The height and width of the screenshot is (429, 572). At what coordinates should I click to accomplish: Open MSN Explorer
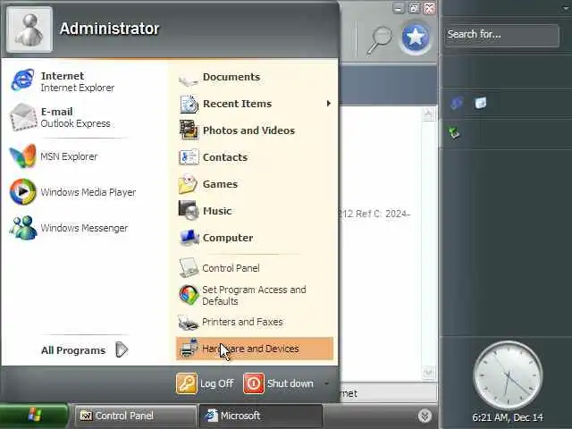tap(55, 156)
